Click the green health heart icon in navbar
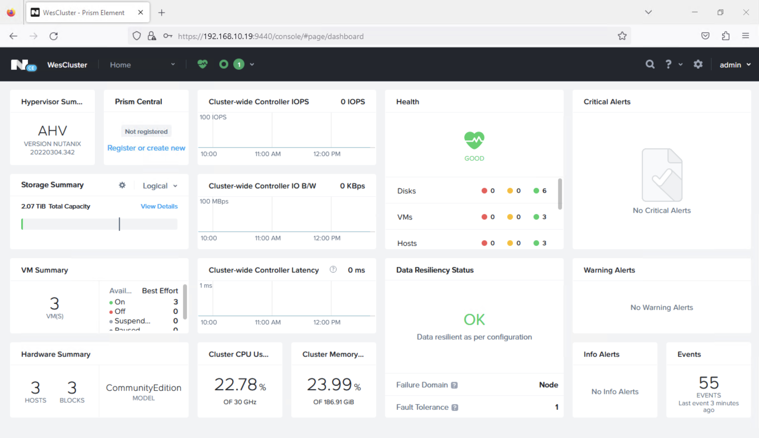 (x=203, y=64)
